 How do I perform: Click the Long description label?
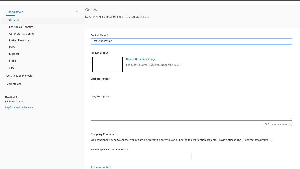[x=100, y=96]
